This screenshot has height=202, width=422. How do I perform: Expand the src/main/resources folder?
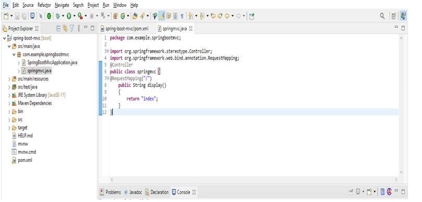(9, 79)
